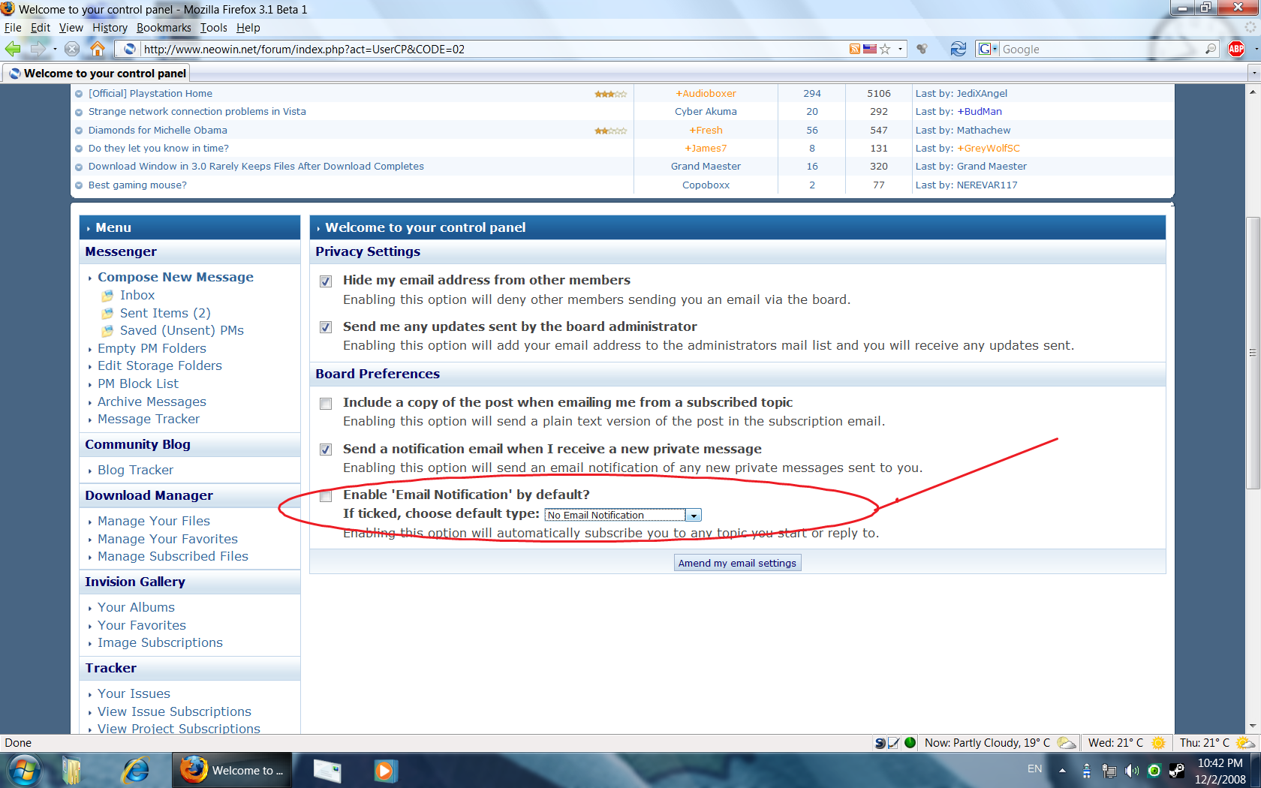
Task: Uncheck Send me updates by board administrator
Action: [326, 327]
